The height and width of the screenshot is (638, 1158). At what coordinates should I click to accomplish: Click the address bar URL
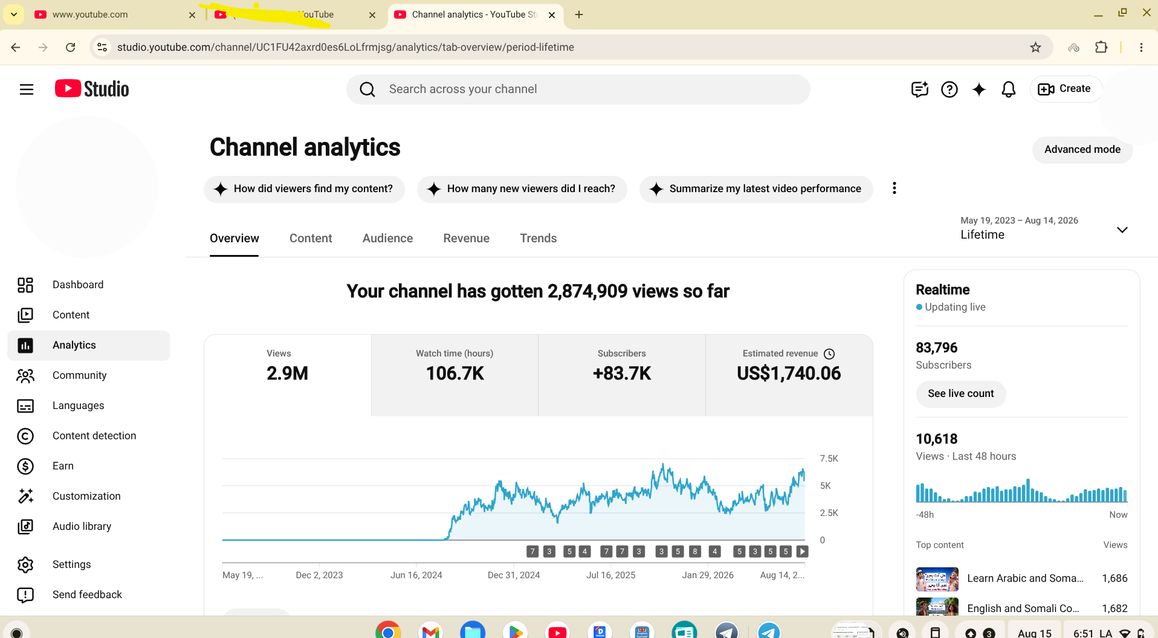[346, 47]
